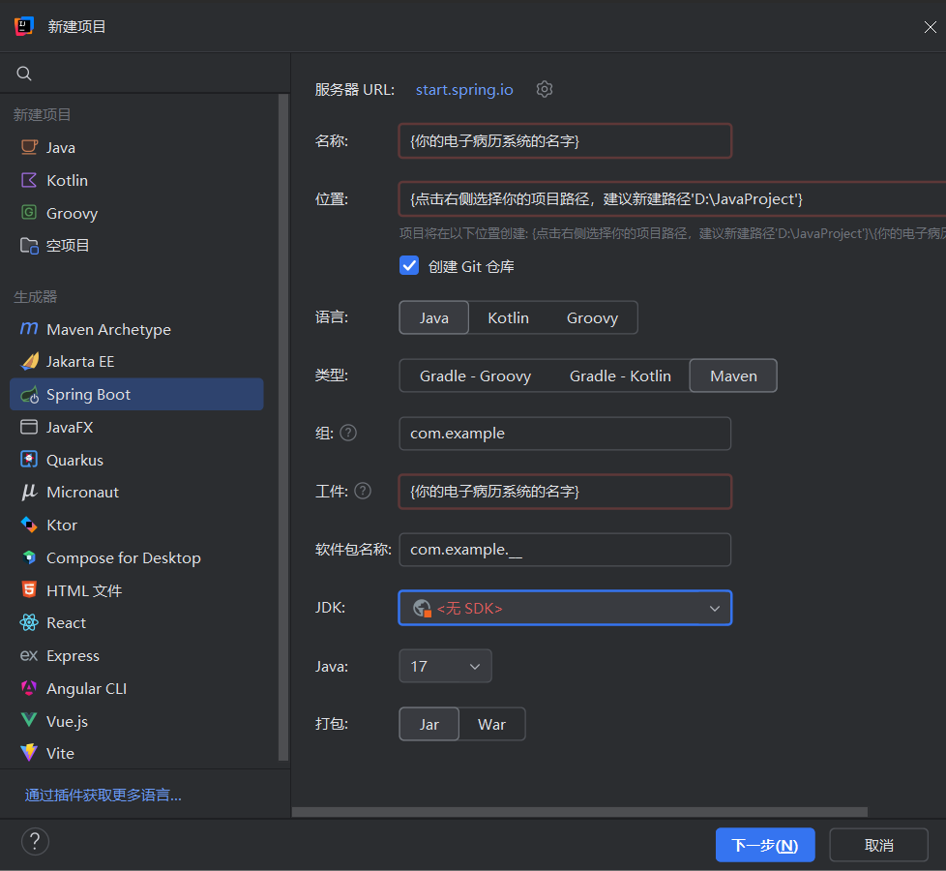Uncheck the 创建 Git 仓库 checkbox
This screenshot has width=946, height=871.
409,266
